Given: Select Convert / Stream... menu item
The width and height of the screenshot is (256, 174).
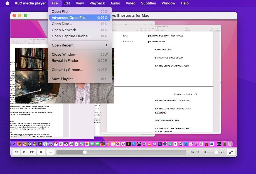Looking at the screenshot, I should pos(80,70).
